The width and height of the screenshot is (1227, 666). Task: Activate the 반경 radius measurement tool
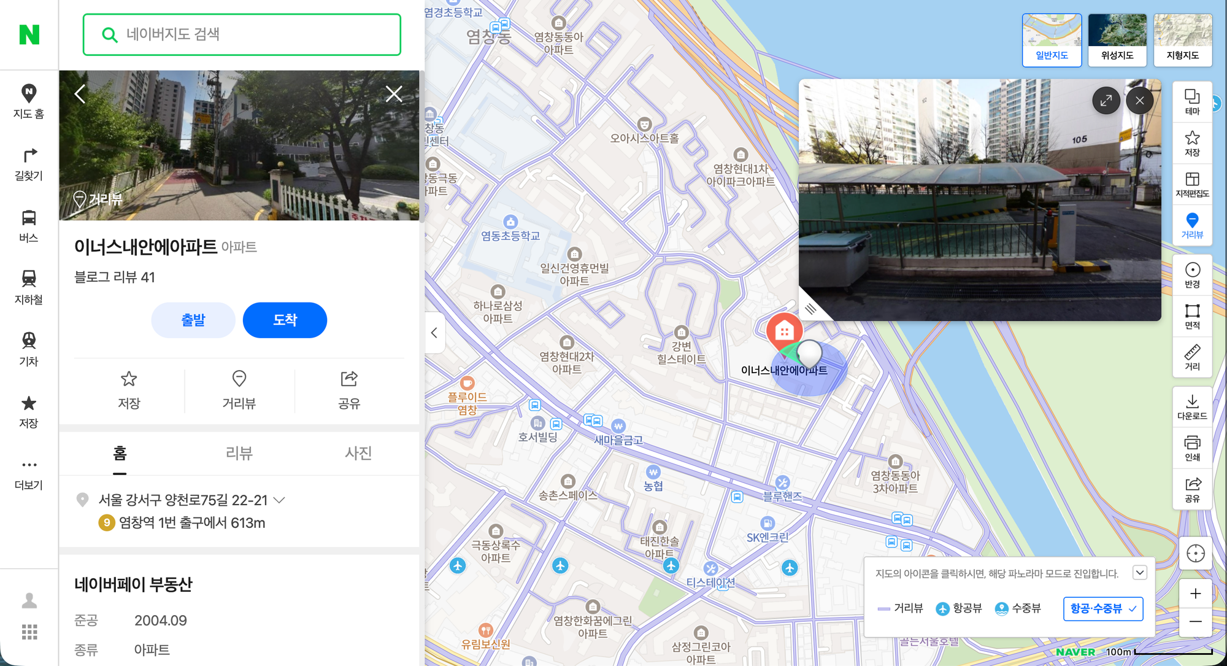tap(1191, 275)
